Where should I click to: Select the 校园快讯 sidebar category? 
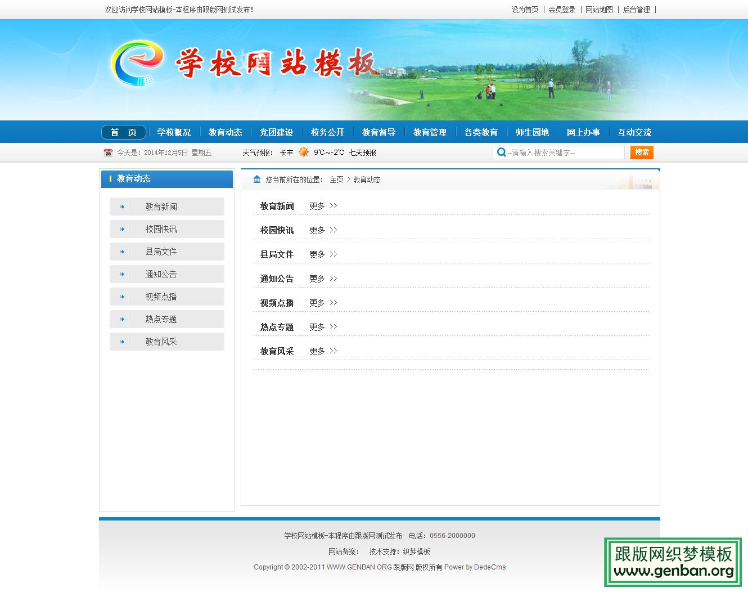[161, 229]
